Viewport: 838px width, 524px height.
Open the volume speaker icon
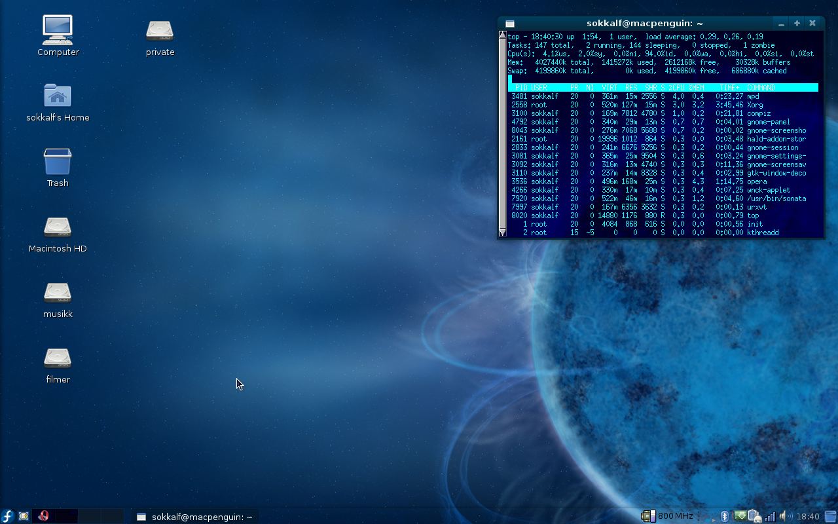click(x=785, y=517)
